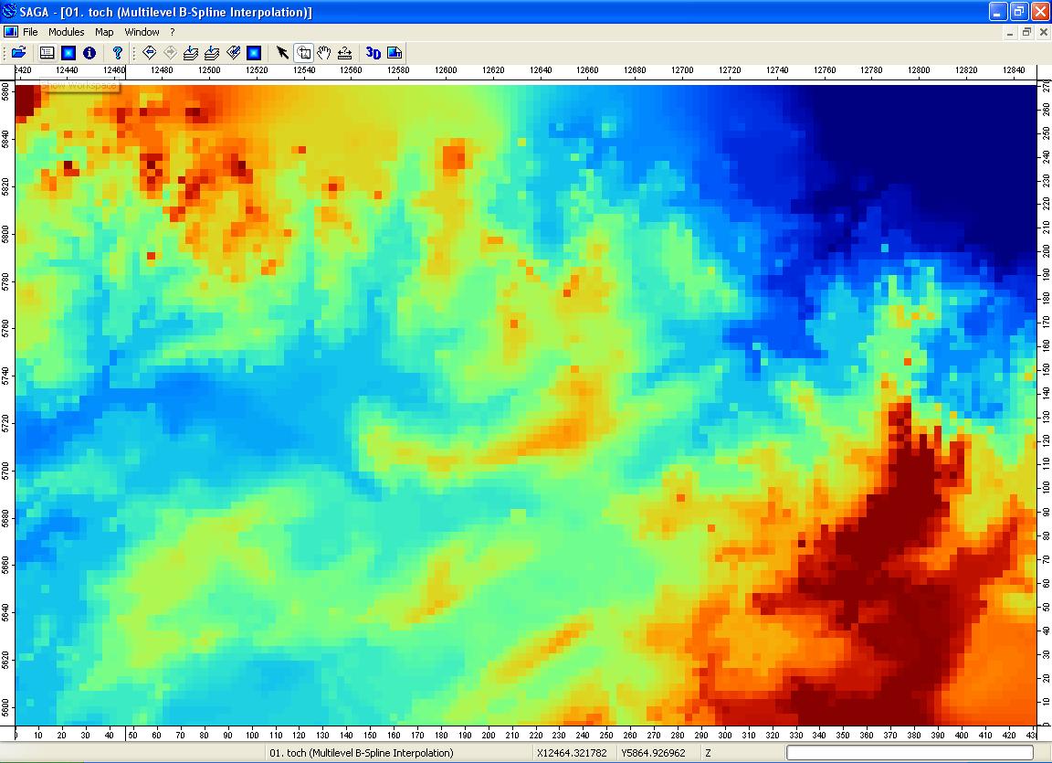This screenshot has width=1052, height=763.
Task: Restore down the SAGA main window
Action: point(1019,11)
